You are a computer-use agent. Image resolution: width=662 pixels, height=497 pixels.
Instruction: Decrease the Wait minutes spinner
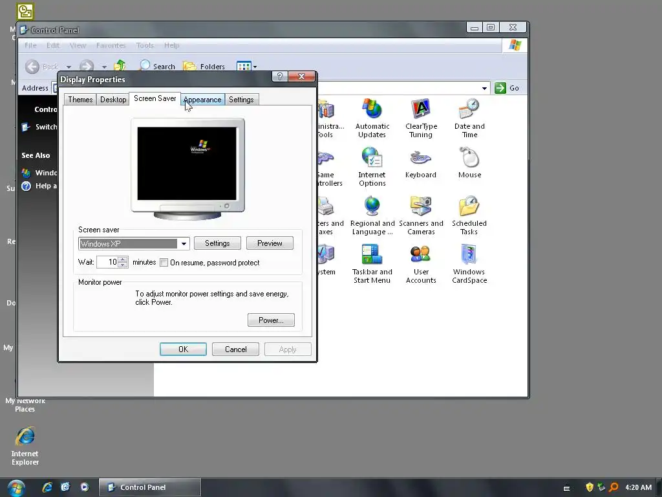[122, 265]
